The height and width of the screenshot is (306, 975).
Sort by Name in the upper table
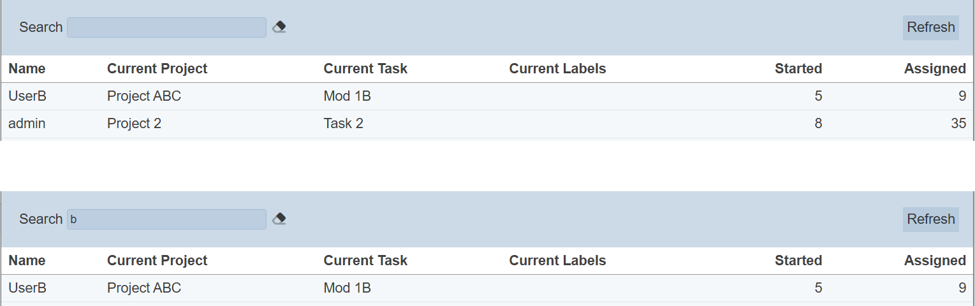pos(27,69)
